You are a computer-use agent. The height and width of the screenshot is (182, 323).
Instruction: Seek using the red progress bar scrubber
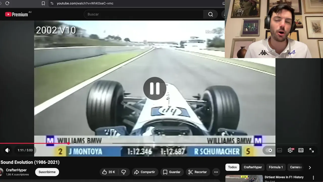(x=68, y=143)
